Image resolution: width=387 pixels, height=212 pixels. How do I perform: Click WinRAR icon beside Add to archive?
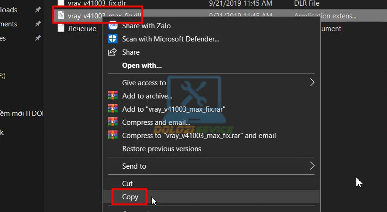pyautogui.click(x=113, y=96)
